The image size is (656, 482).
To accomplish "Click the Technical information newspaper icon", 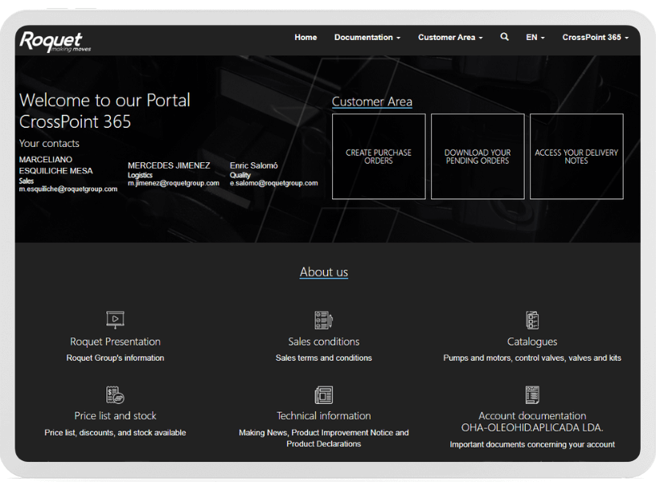I will pos(323,394).
